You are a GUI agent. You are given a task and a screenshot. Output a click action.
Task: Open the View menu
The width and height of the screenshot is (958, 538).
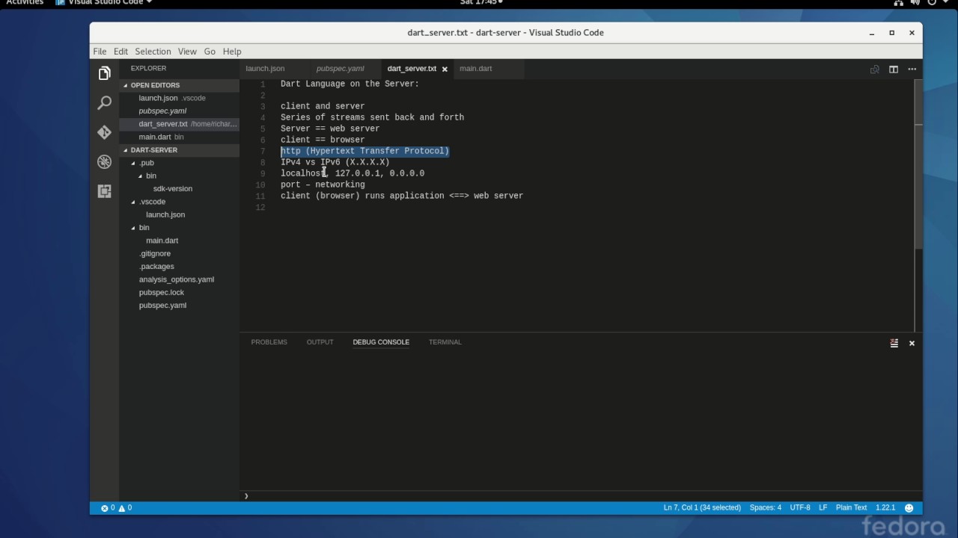point(187,52)
